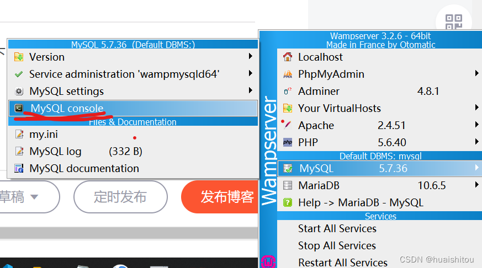Click the MariaDB version 10.6.5
The image size is (482, 268).
(432, 185)
